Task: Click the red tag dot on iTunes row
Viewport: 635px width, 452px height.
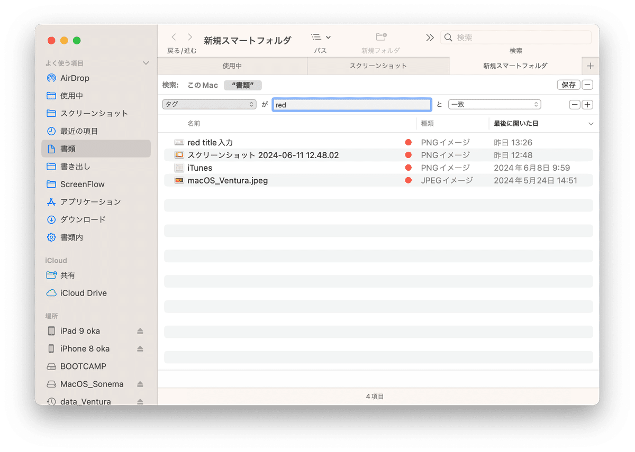Action: 408,168
